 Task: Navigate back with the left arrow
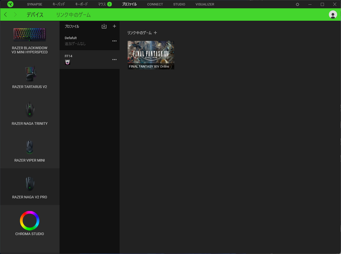tap(5, 14)
